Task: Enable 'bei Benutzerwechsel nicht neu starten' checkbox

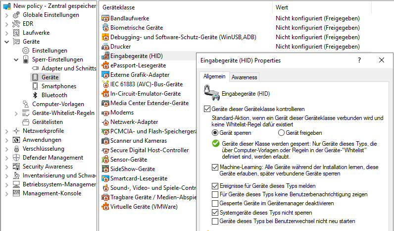Action: click(215, 221)
